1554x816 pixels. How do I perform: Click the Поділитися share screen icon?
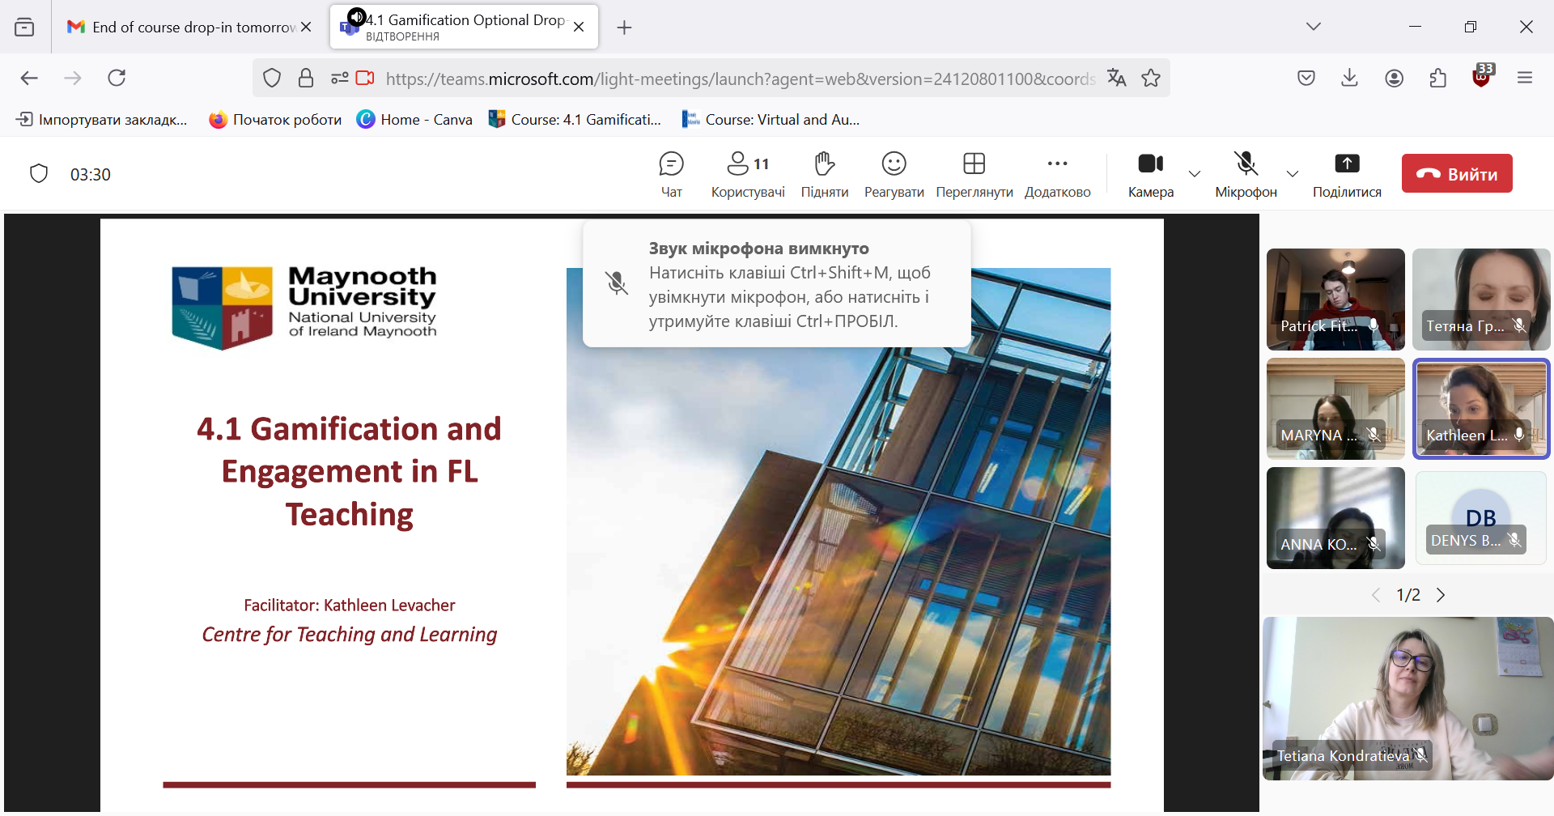[x=1346, y=164]
